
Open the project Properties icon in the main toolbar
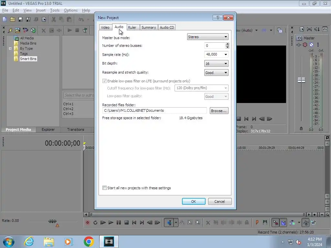pos(44,19)
